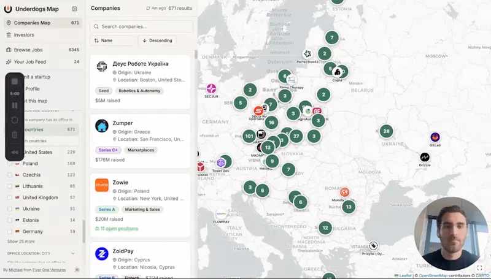Viewport: 491px width, 279px height.
Task: Open the 28 cluster in Ukraine
Action: tap(387, 131)
